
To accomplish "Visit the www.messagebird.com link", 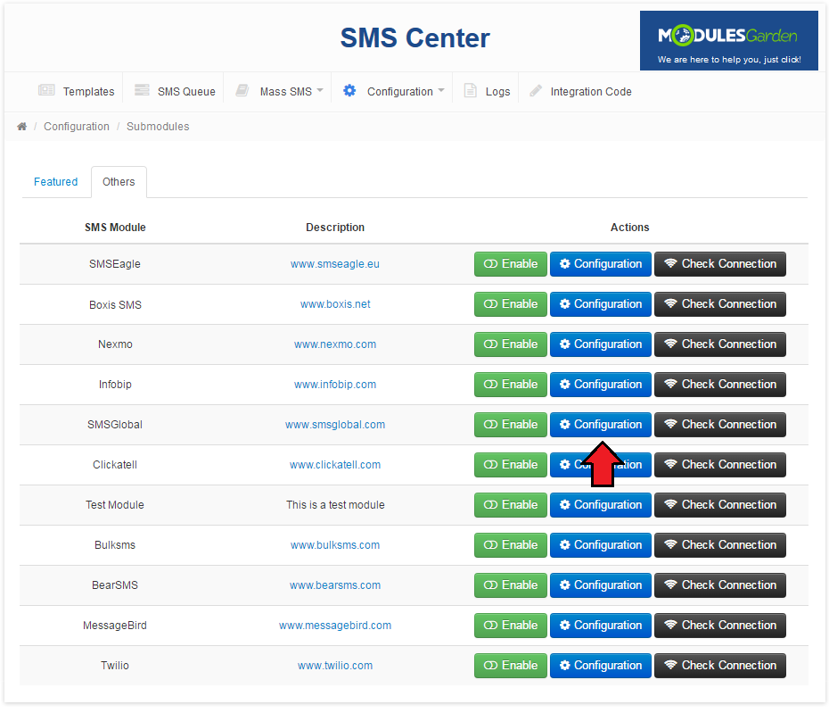I will [x=335, y=626].
